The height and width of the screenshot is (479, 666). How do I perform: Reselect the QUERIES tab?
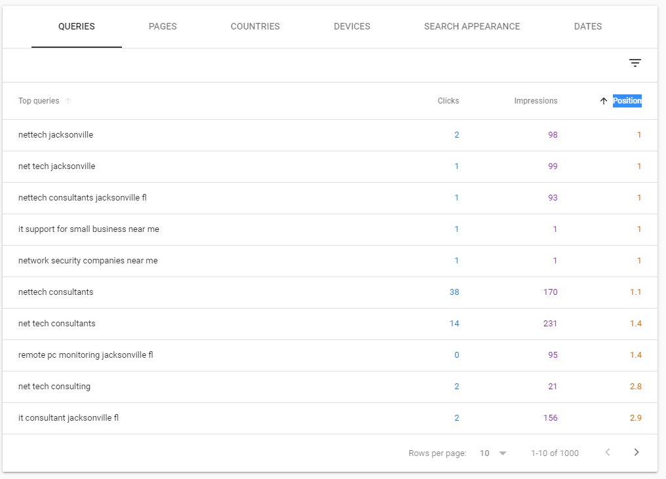[76, 26]
